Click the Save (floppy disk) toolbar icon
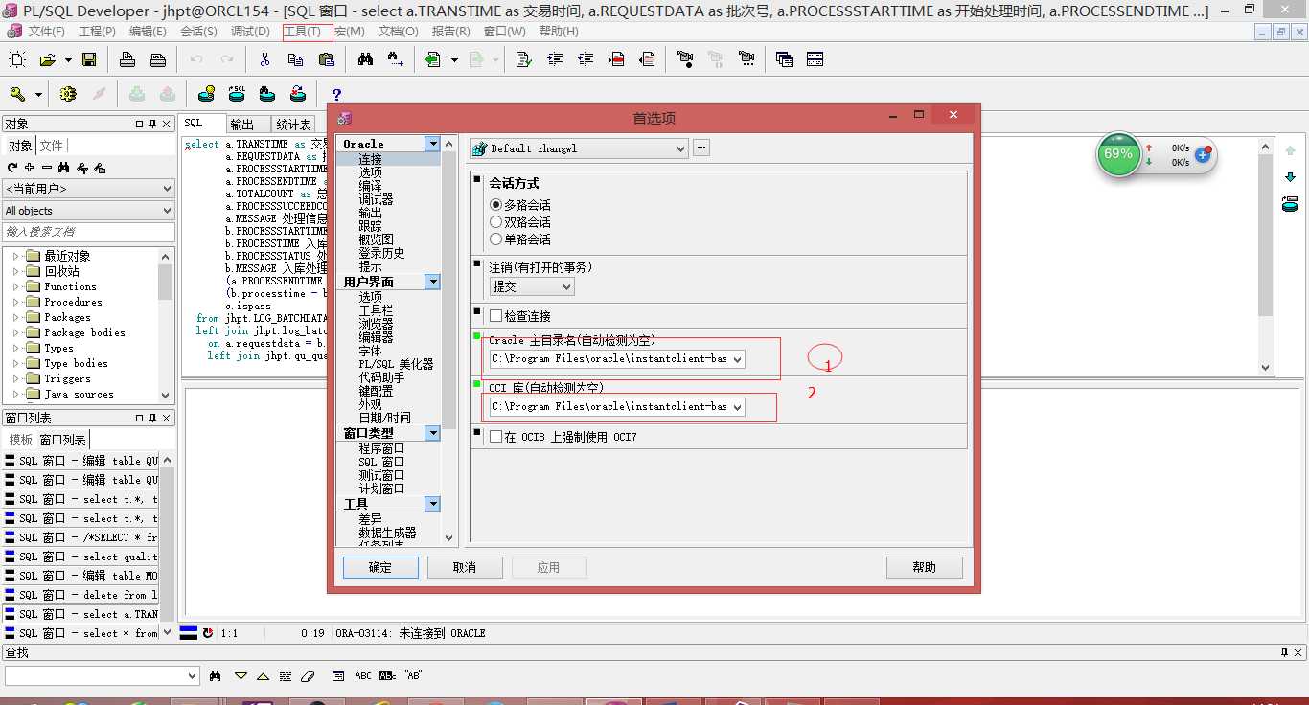This screenshot has width=1309, height=705. pos(89,59)
